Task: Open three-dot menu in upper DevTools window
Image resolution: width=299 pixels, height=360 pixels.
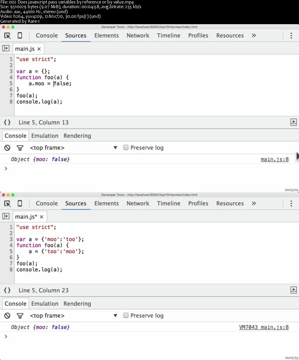Action: coord(291,36)
